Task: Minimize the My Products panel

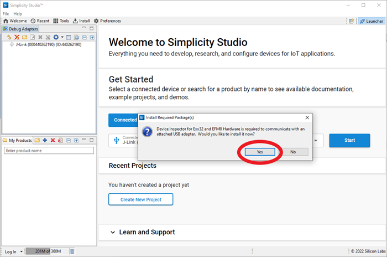Action: point(84,139)
